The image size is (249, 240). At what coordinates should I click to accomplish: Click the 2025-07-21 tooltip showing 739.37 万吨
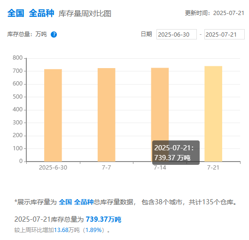pyautogui.click(x=176, y=153)
